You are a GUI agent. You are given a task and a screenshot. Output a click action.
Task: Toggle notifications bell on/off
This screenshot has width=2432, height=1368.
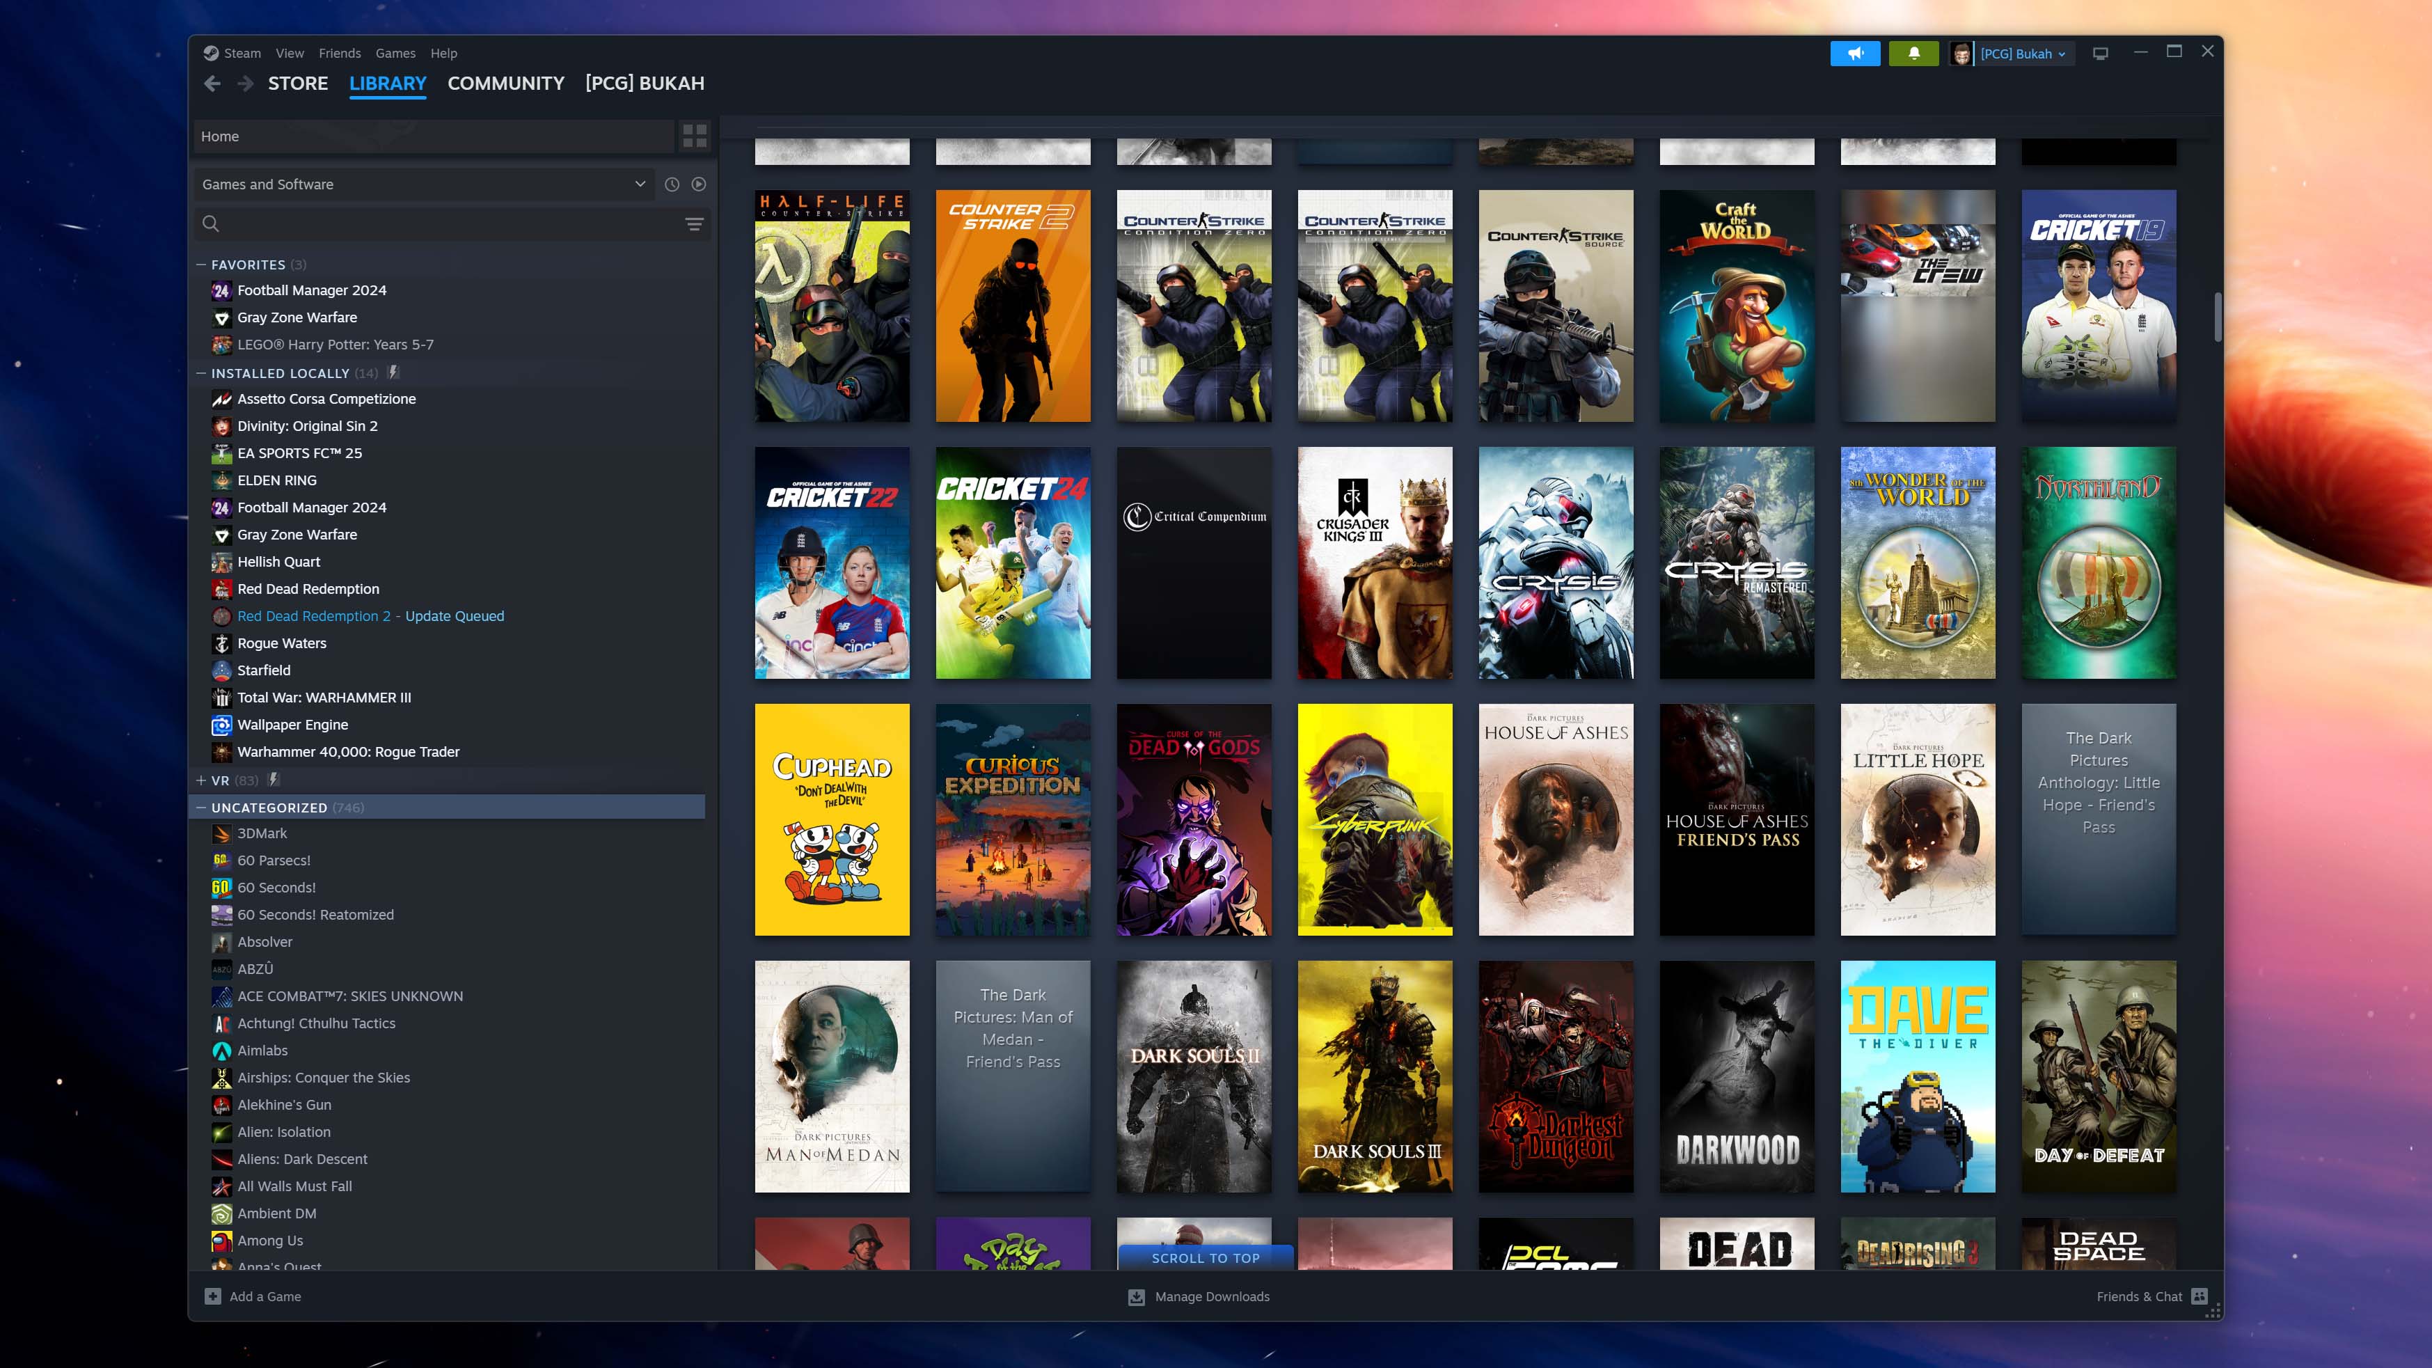coord(1911,52)
